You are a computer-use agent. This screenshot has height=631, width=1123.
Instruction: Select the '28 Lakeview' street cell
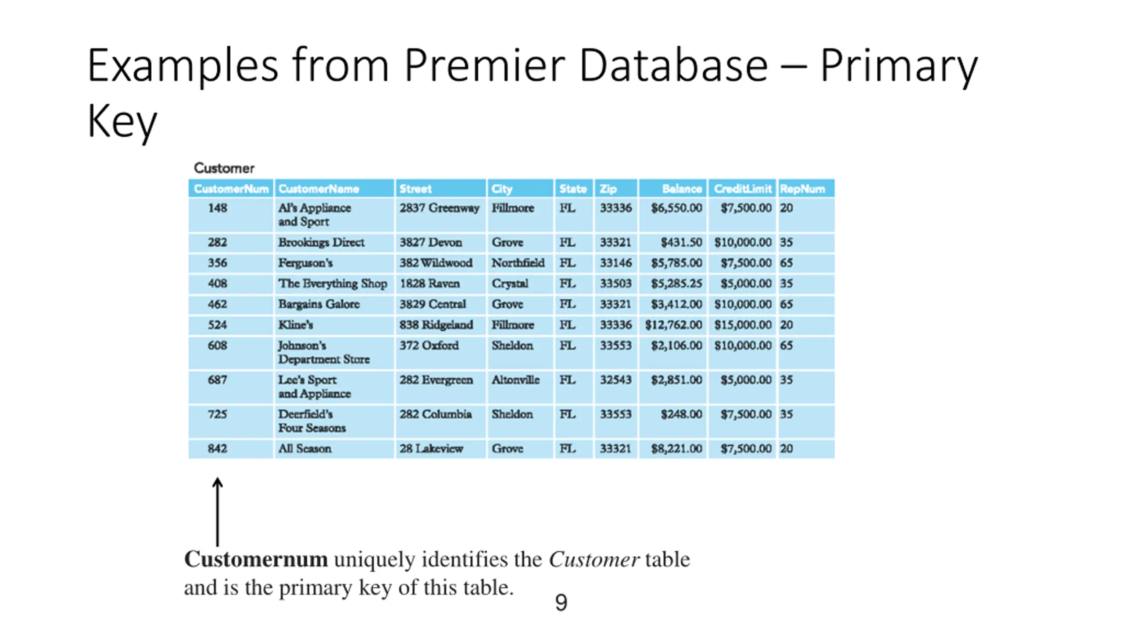(431, 448)
